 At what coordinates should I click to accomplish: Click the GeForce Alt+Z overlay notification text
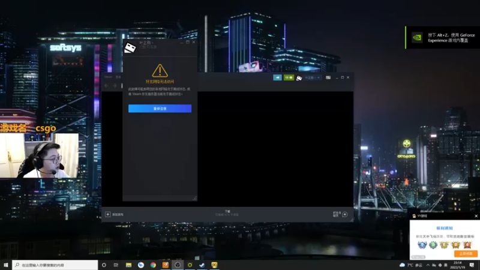451,38
